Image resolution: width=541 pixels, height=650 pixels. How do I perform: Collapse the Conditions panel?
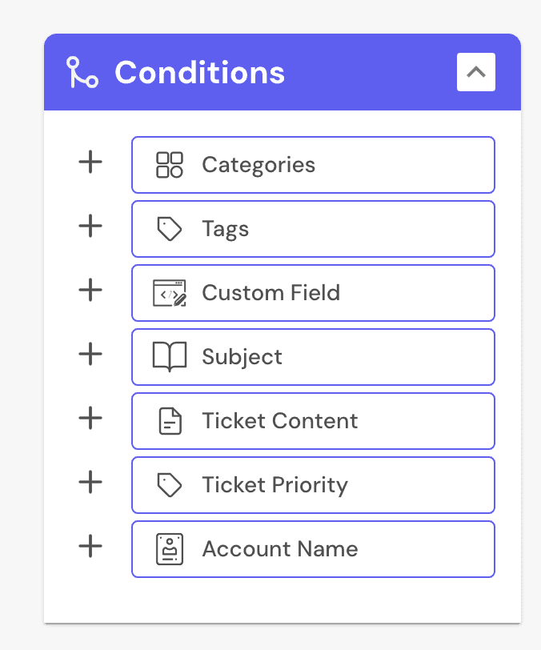point(476,71)
